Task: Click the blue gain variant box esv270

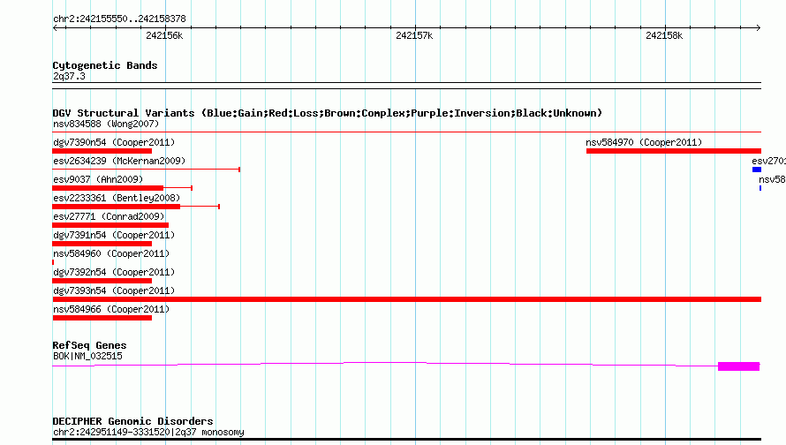Action: point(757,170)
